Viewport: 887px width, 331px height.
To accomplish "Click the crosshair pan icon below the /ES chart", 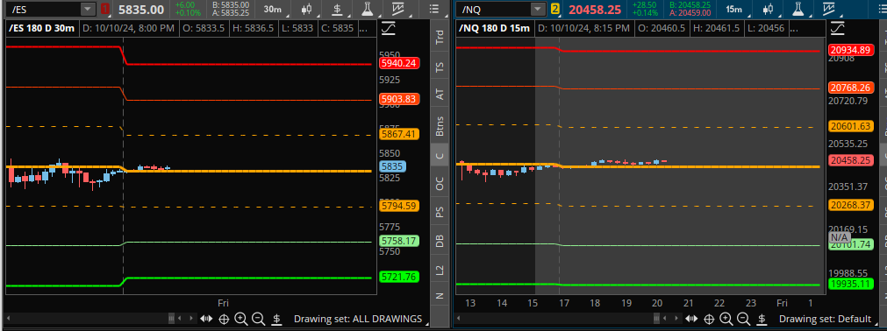I will pyautogui.click(x=224, y=319).
